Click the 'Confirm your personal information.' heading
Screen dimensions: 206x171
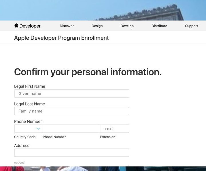pos(88,72)
